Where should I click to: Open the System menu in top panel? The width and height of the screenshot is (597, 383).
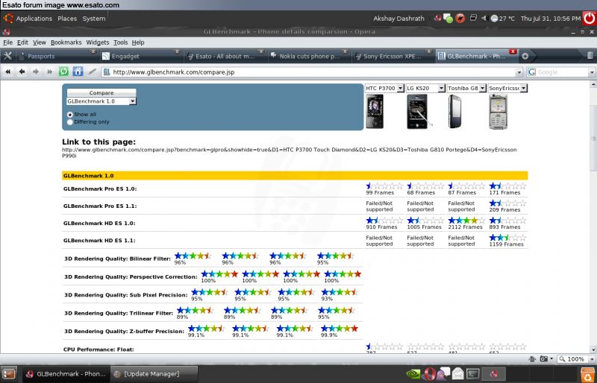click(94, 19)
